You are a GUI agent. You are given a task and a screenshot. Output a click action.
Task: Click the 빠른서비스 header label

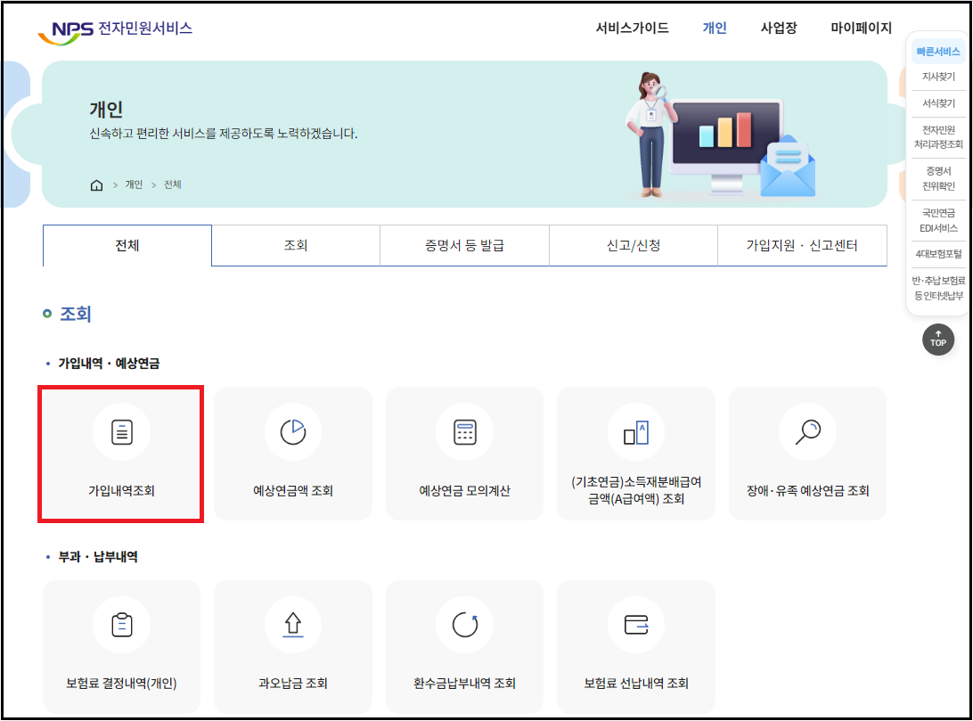point(938,52)
